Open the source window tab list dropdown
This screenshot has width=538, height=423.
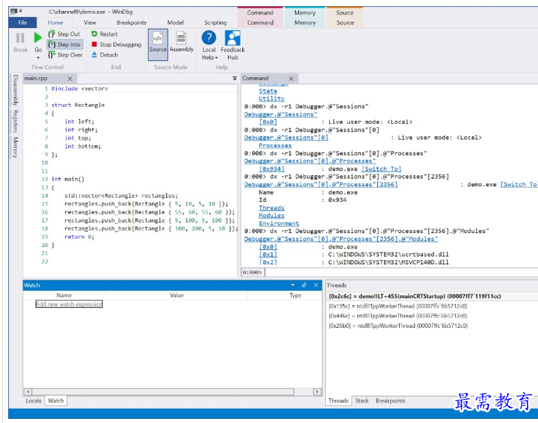235,78
